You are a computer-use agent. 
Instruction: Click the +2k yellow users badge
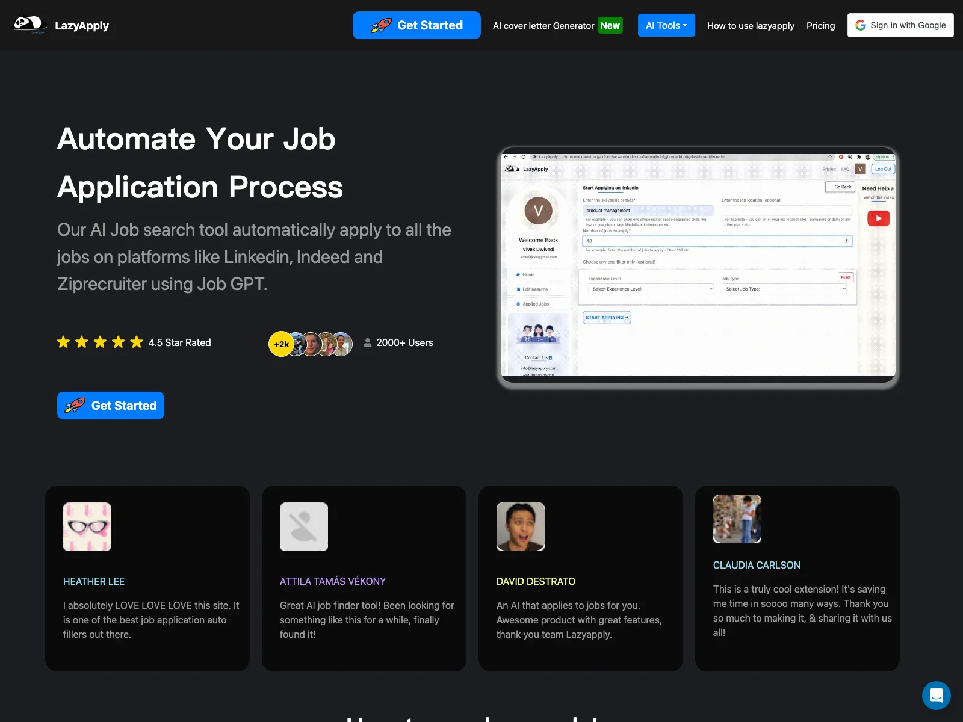[x=281, y=344]
